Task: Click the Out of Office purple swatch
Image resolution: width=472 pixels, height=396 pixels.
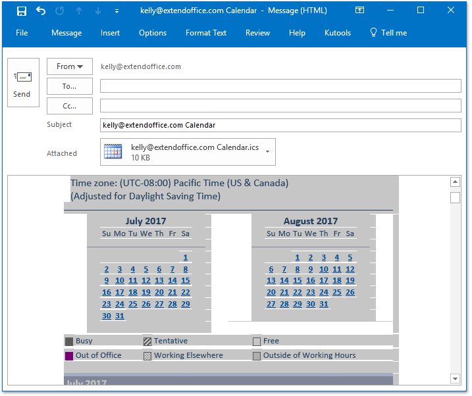Action: (x=69, y=356)
